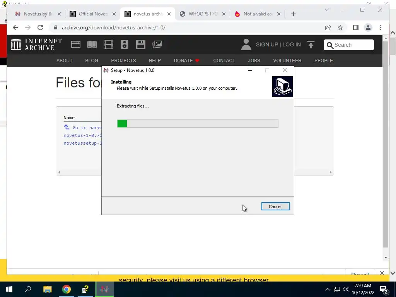Toggle the browser side panel

pyautogui.click(x=356, y=27)
